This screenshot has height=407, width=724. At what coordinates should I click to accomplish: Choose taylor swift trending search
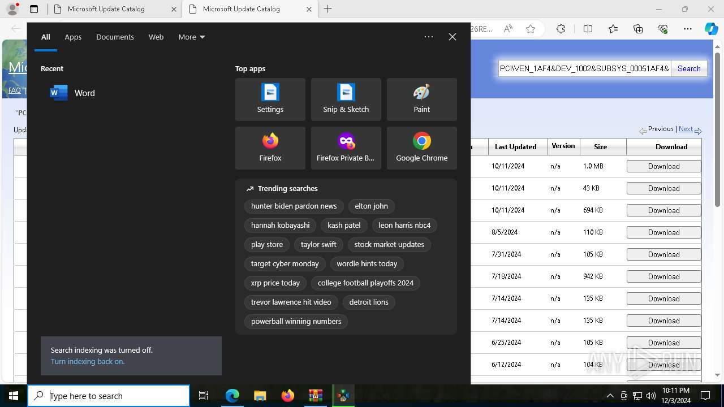coord(318,245)
